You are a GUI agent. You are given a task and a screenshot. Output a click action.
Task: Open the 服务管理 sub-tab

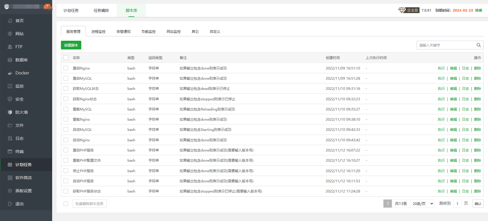[x=73, y=31]
